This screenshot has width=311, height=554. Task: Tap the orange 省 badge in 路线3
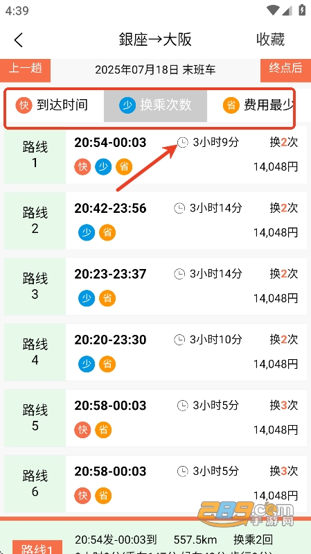point(107,298)
